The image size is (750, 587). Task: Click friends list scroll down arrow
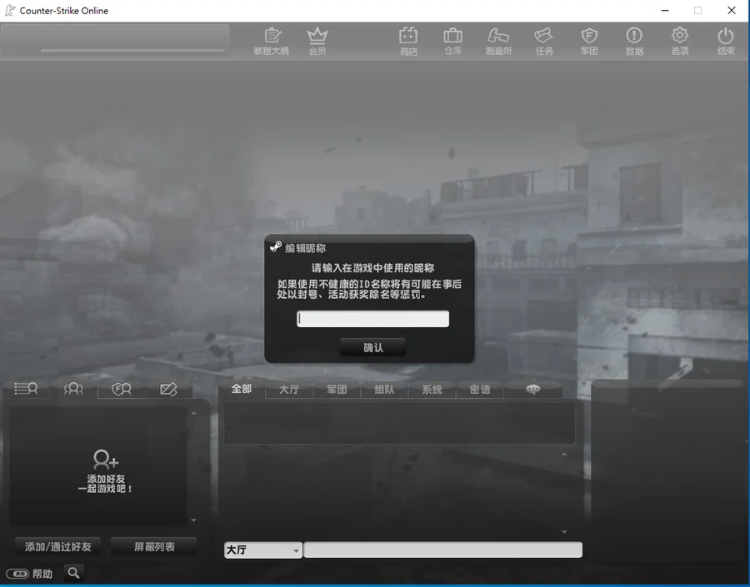(x=193, y=520)
